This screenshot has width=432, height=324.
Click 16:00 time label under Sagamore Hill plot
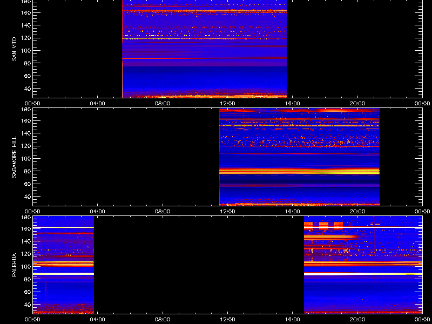click(x=293, y=212)
